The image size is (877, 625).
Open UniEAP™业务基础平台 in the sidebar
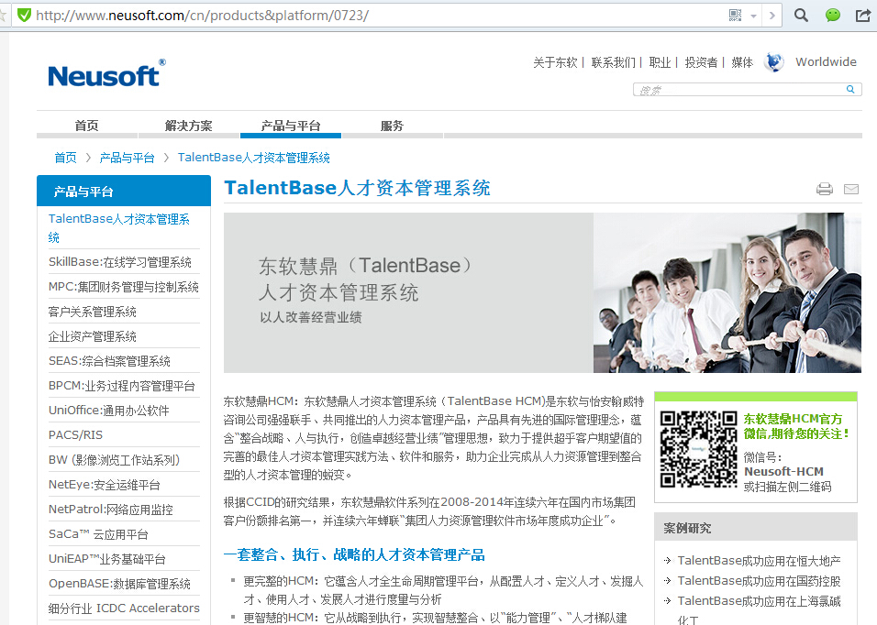tap(106, 559)
